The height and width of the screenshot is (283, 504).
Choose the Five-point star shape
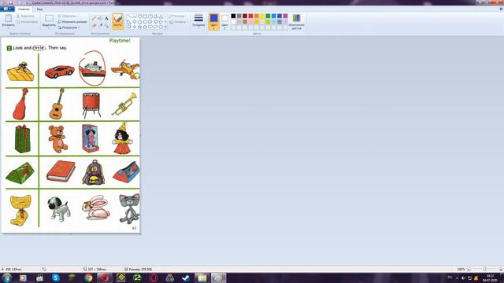[140, 27]
